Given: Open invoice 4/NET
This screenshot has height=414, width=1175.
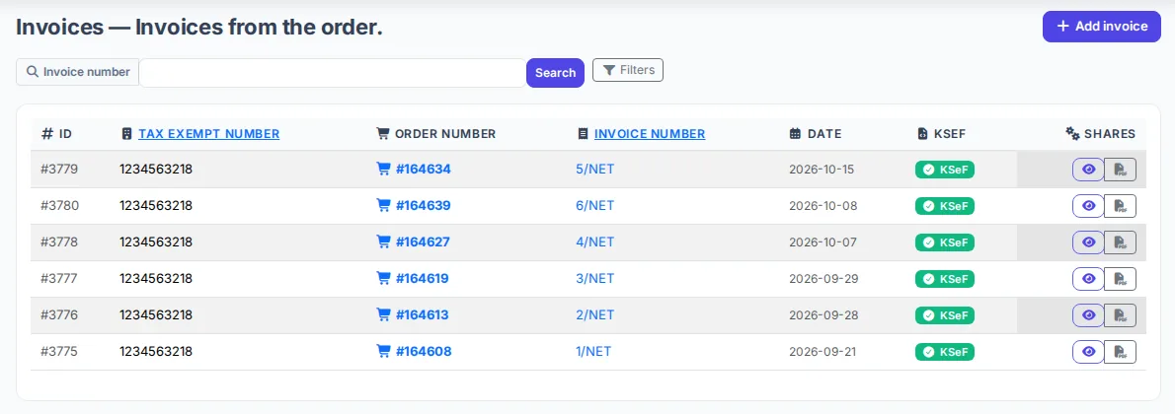Looking at the screenshot, I should [595, 241].
